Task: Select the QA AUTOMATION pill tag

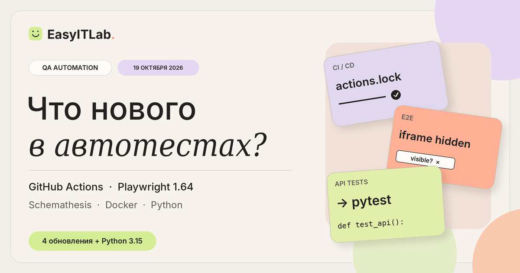Action: click(70, 68)
